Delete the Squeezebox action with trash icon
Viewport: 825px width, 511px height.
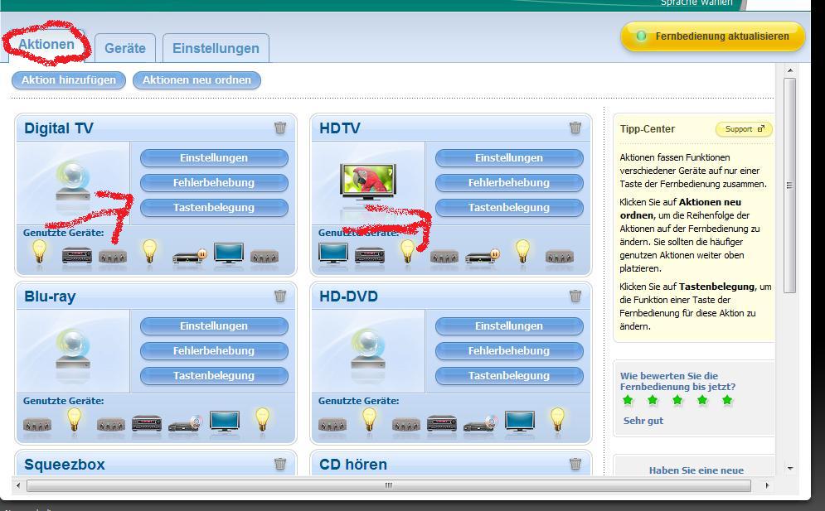pos(280,464)
